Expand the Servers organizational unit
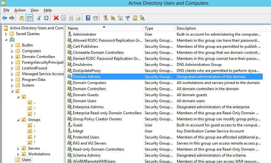 (x=18, y=149)
